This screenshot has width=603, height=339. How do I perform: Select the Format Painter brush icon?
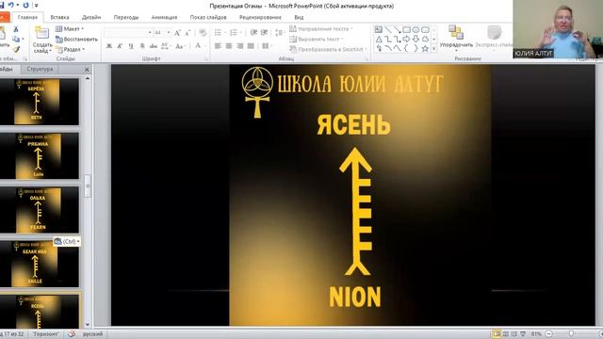(16, 49)
